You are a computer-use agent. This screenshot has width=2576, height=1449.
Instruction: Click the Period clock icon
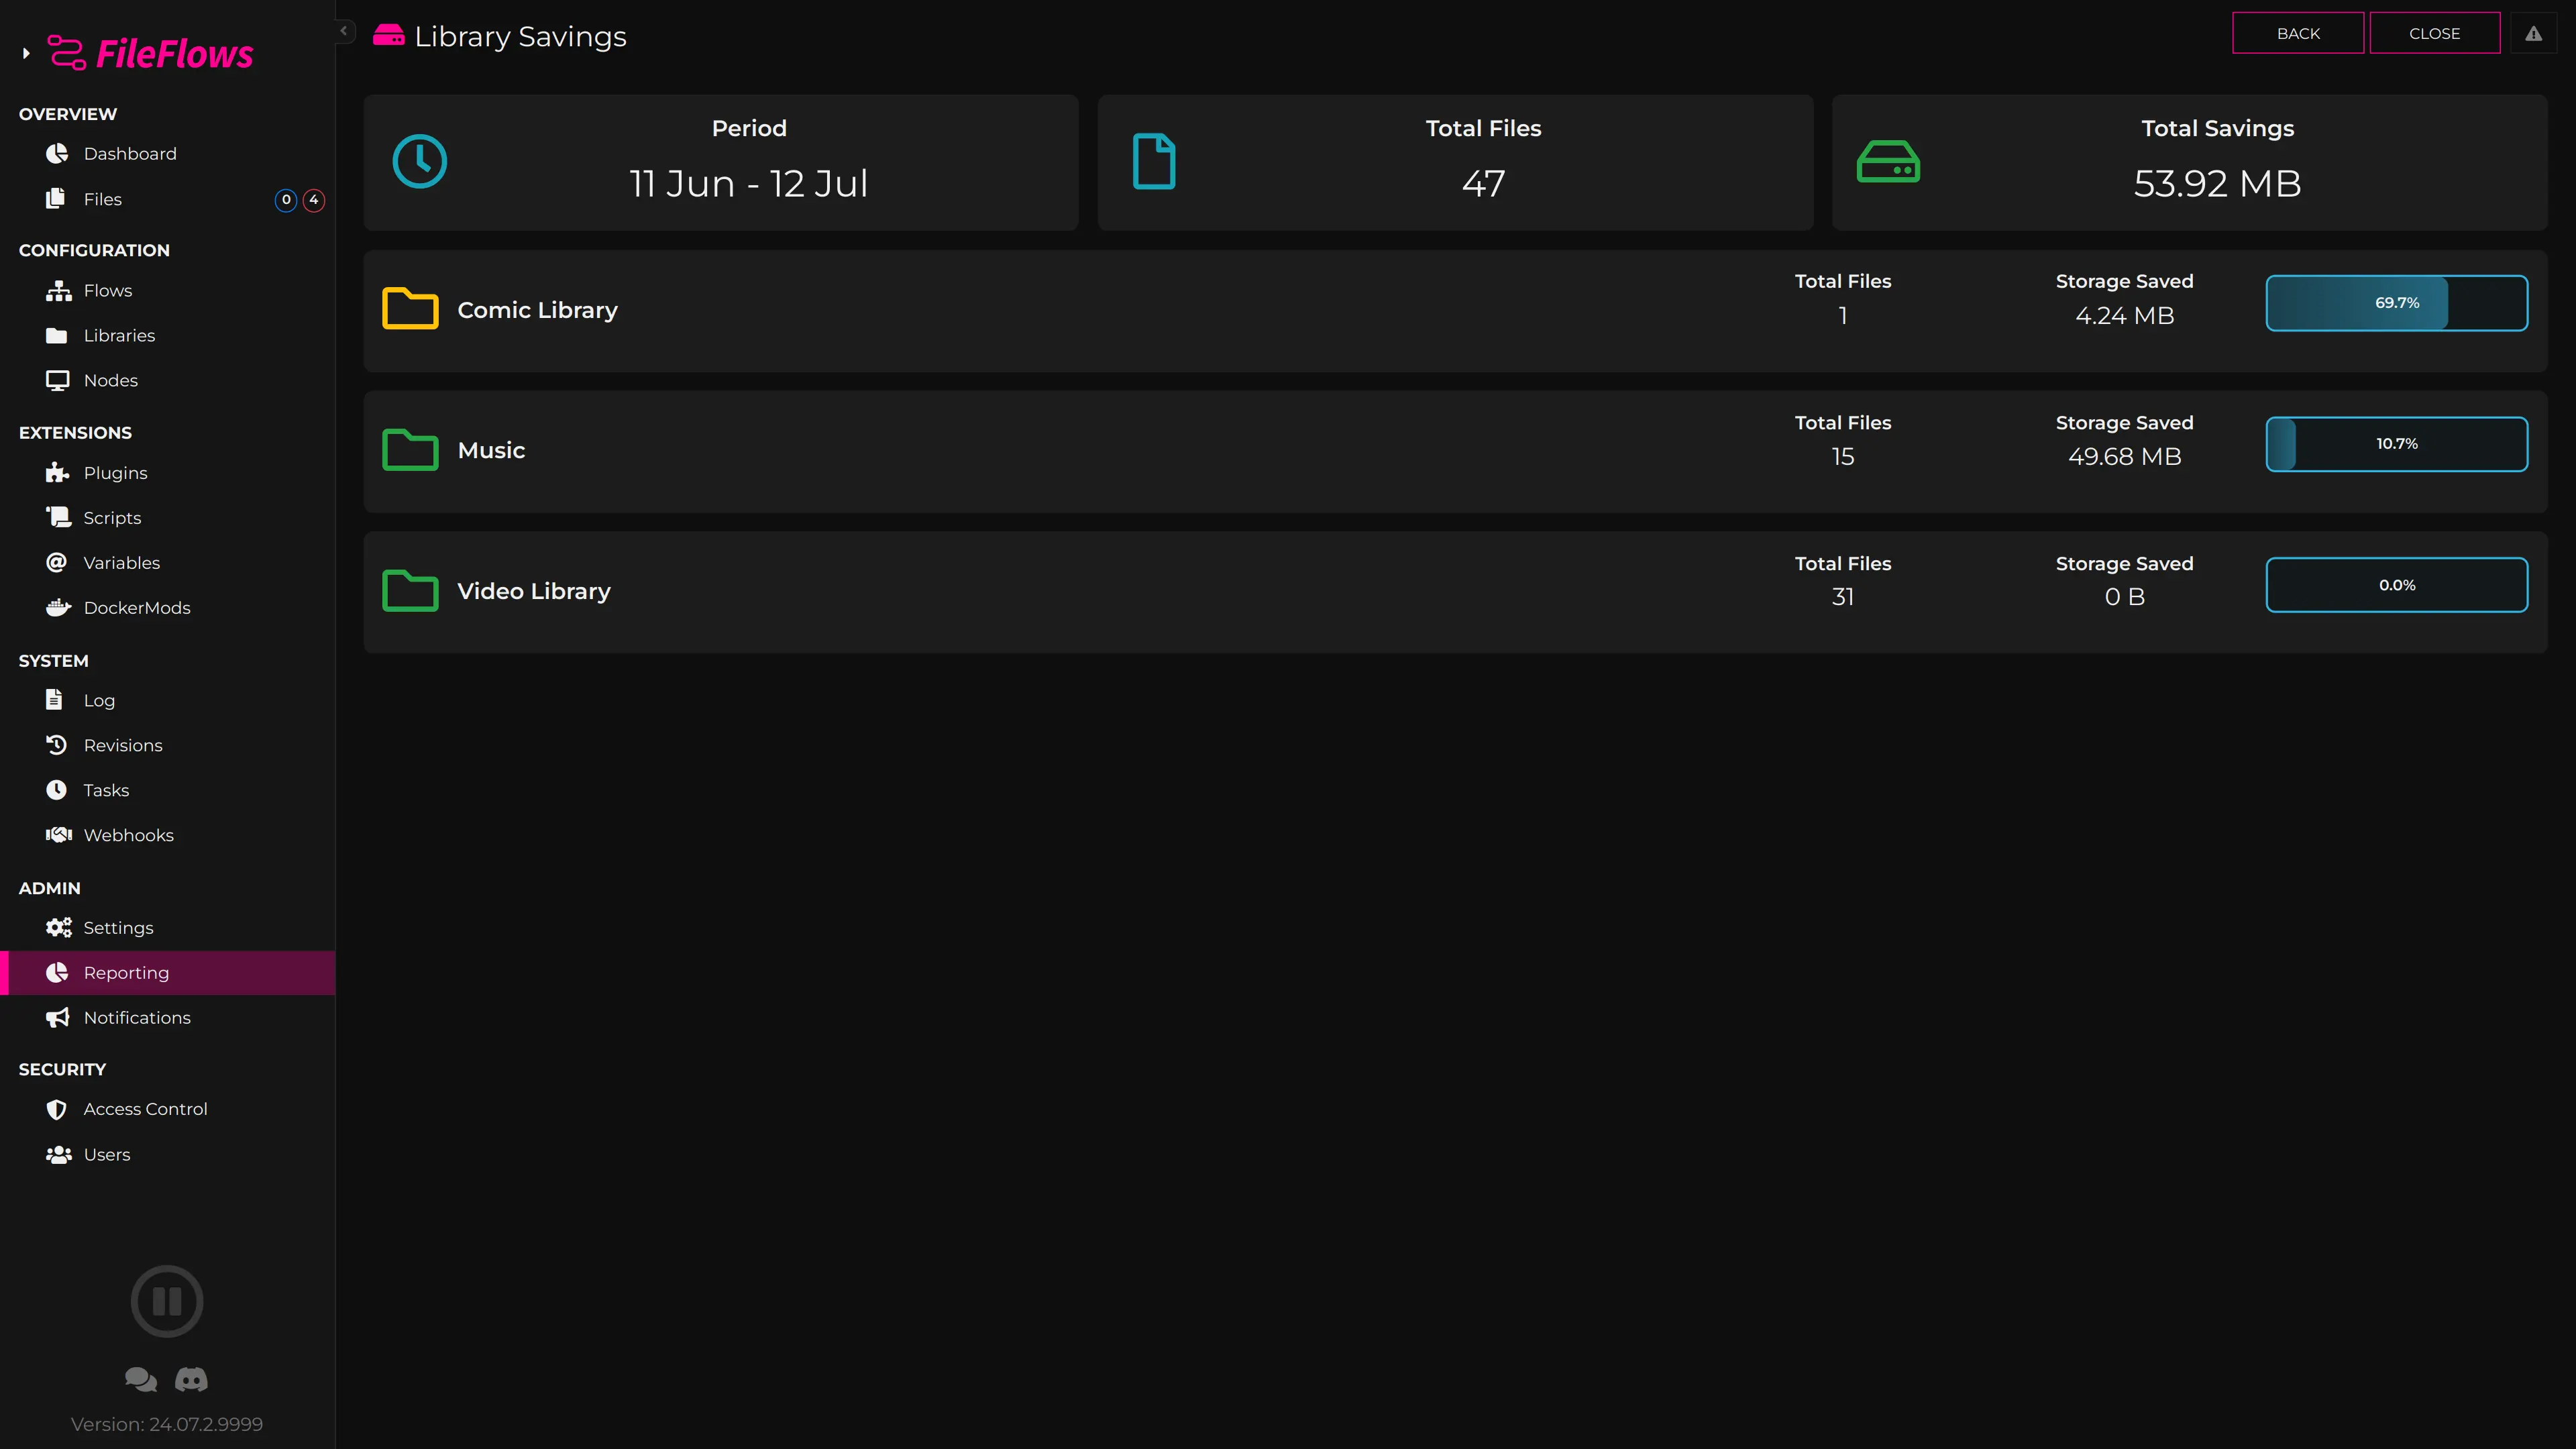click(x=420, y=162)
